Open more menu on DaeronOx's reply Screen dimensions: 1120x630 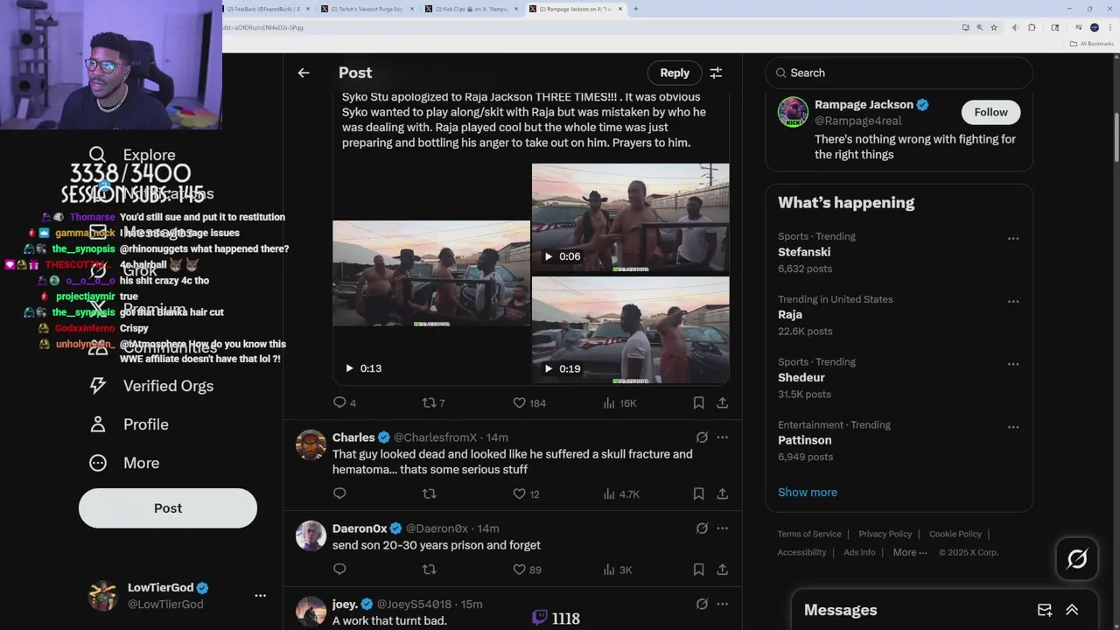(722, 528)
